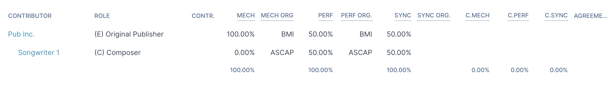
Task: Open the Songwriter 1 contributor link
Action: click(39, 52)
